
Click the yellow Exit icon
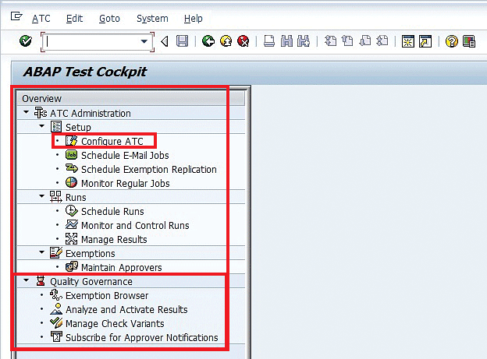(x=226, y=41)
